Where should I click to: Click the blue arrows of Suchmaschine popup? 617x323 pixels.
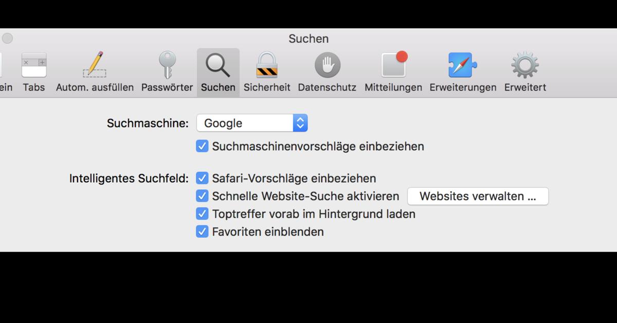pos(300,123)
